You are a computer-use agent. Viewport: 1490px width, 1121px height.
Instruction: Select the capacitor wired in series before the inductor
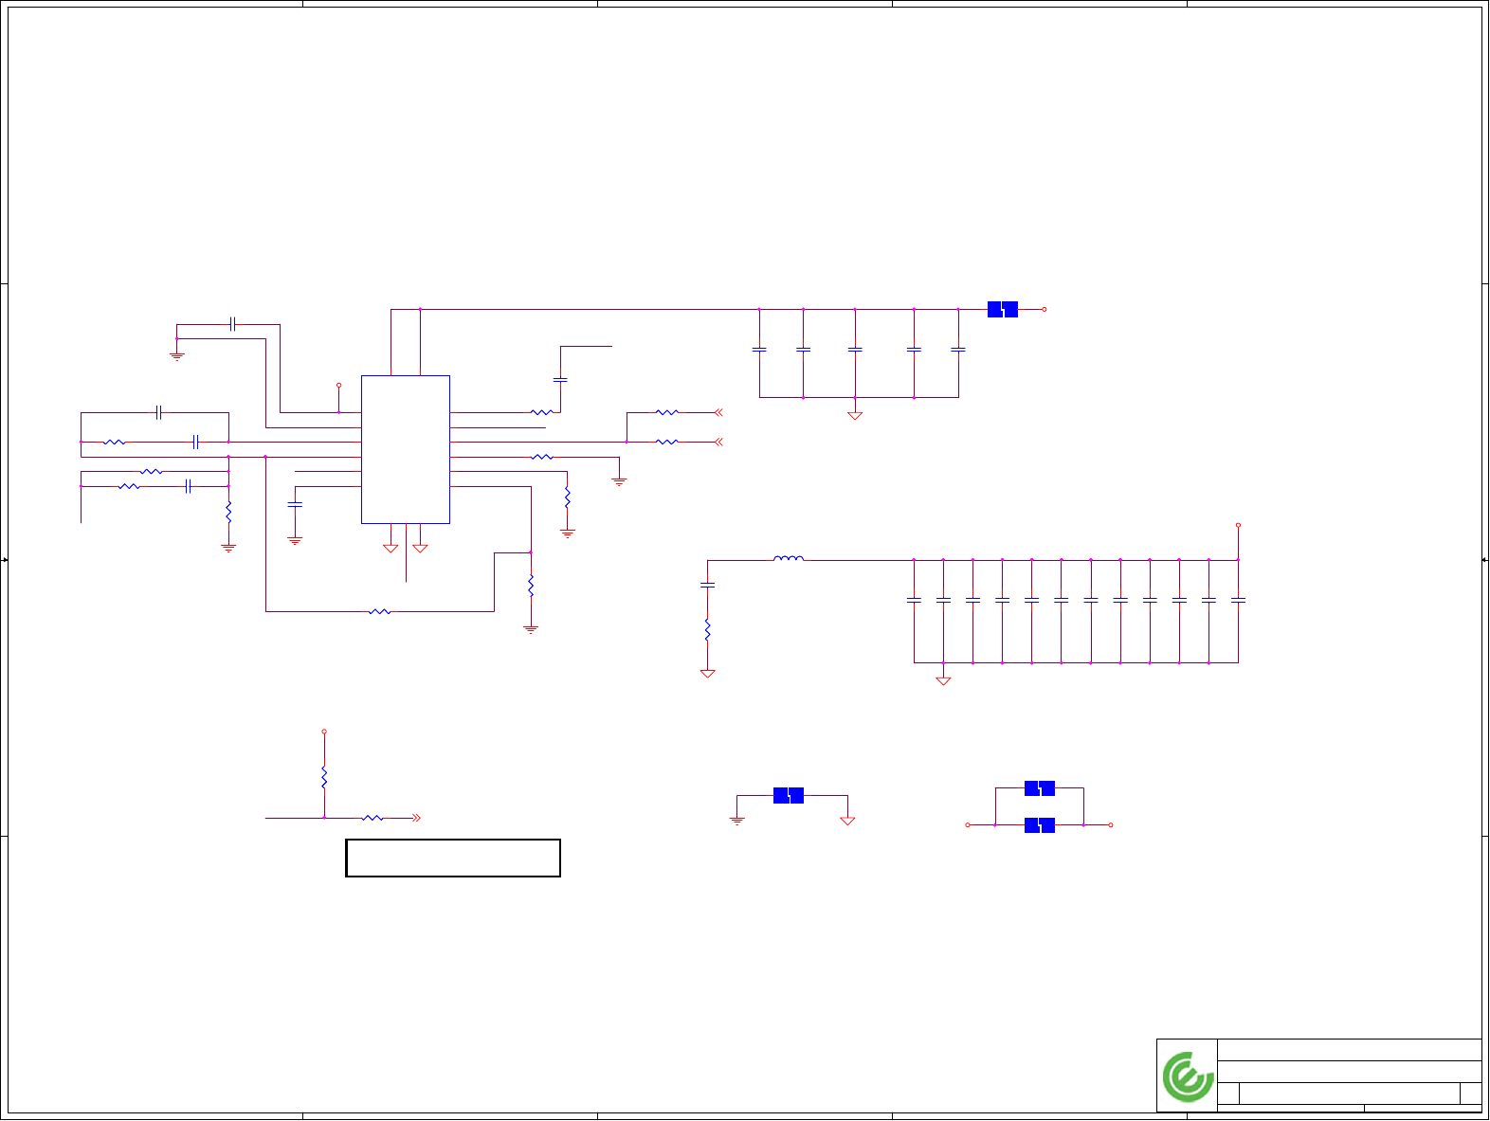pyautogui.click(x=707, y=585)
